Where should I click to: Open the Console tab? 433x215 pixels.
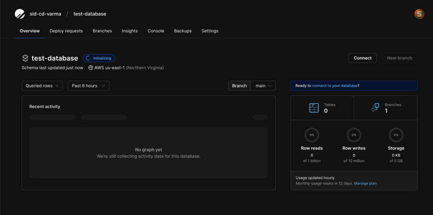156,31
